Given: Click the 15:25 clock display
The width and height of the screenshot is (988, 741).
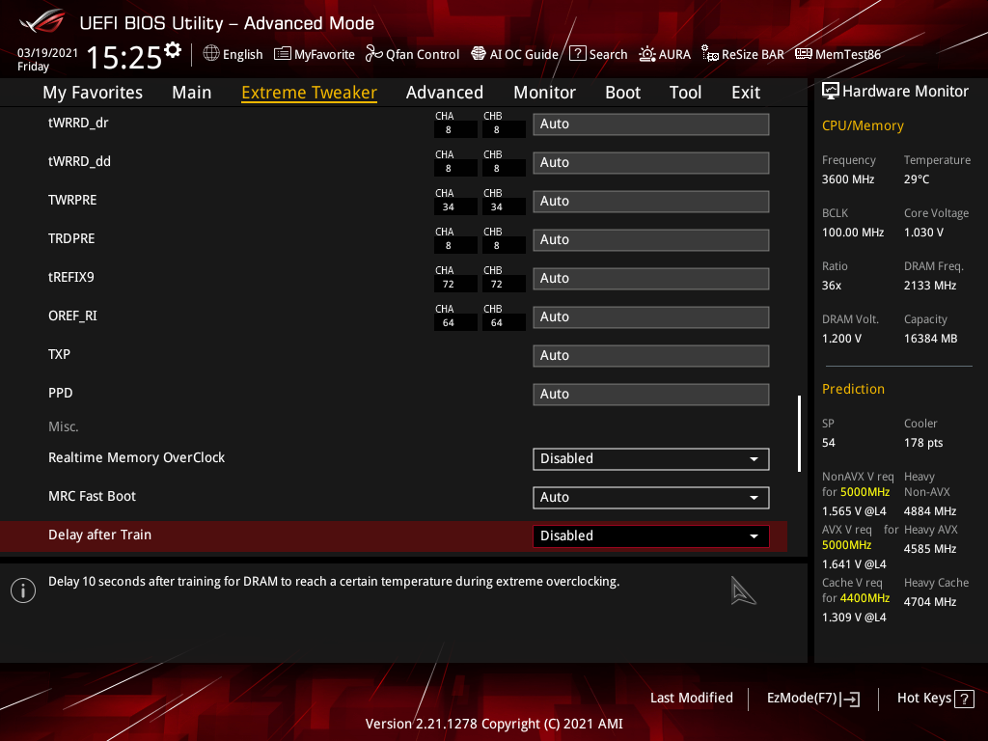Looking at the screenshot, I should (124, 57).
